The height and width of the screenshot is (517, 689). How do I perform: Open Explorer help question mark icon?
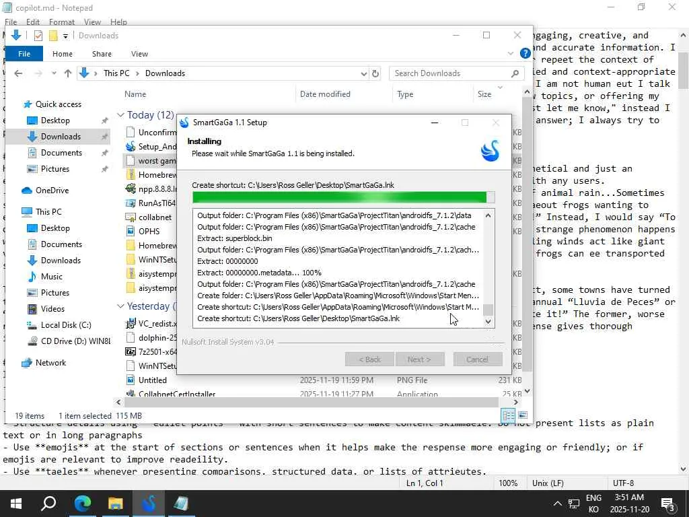click(x=525, y=54)
